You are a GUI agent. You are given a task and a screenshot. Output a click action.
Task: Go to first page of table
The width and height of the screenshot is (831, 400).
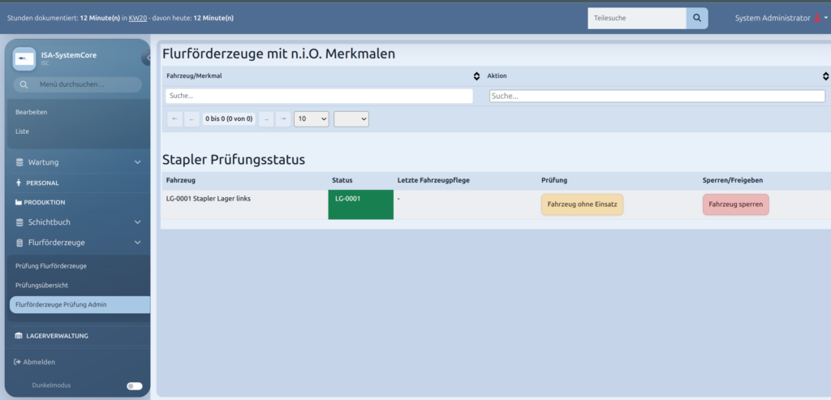(x=175, y=119)
